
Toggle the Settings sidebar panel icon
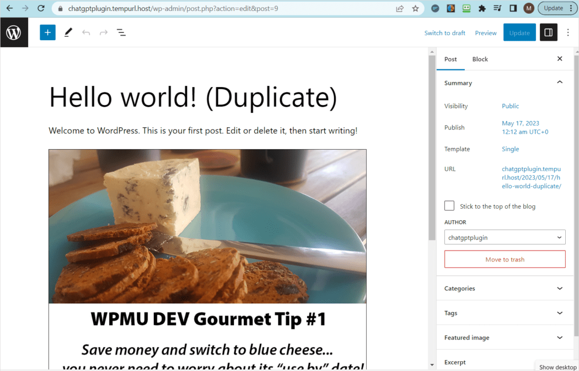click(x=548, y=32)
